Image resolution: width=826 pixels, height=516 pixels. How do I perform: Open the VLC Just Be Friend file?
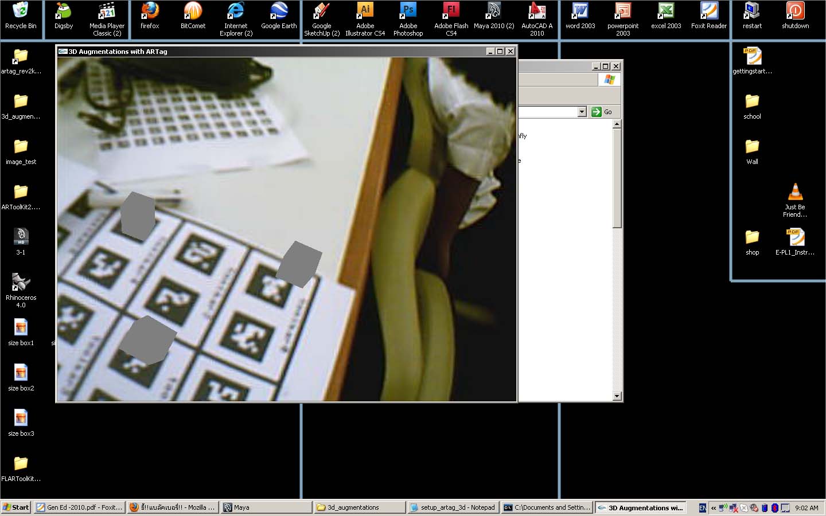tap(795, 192)
